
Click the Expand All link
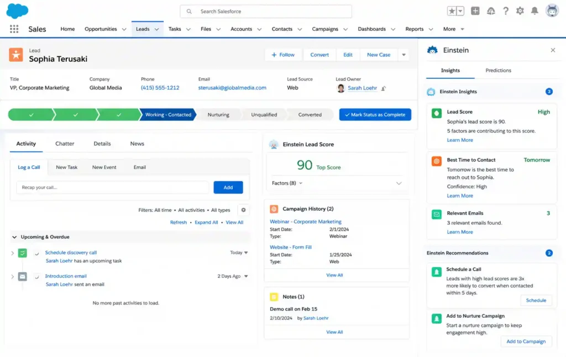206,222
